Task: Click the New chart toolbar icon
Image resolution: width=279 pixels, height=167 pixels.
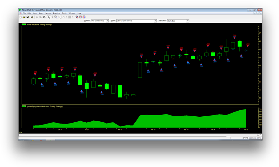Action: click(20, 17)
